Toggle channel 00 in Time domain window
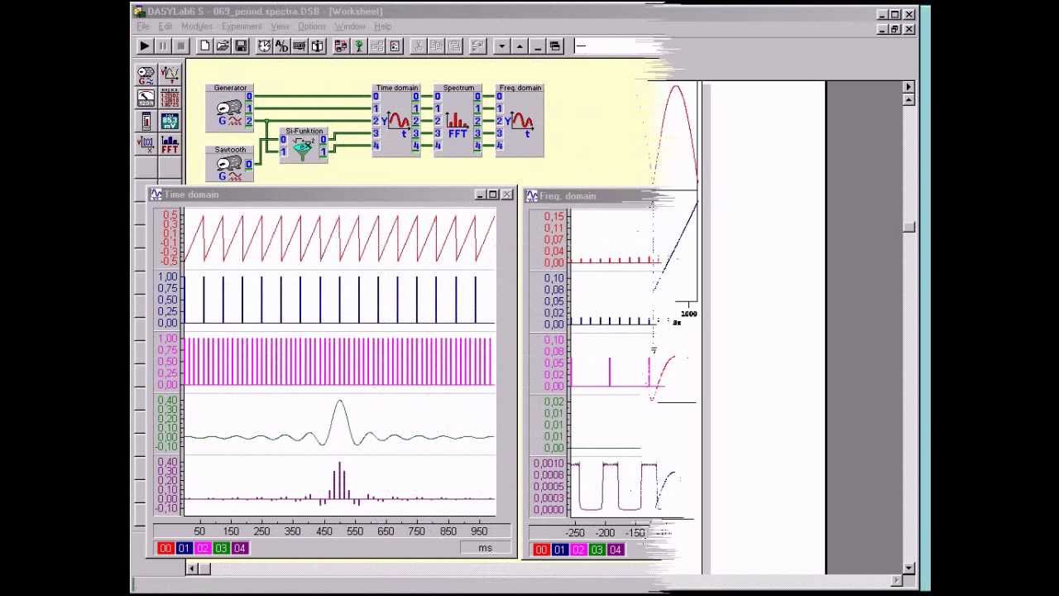 pos(165,548)
